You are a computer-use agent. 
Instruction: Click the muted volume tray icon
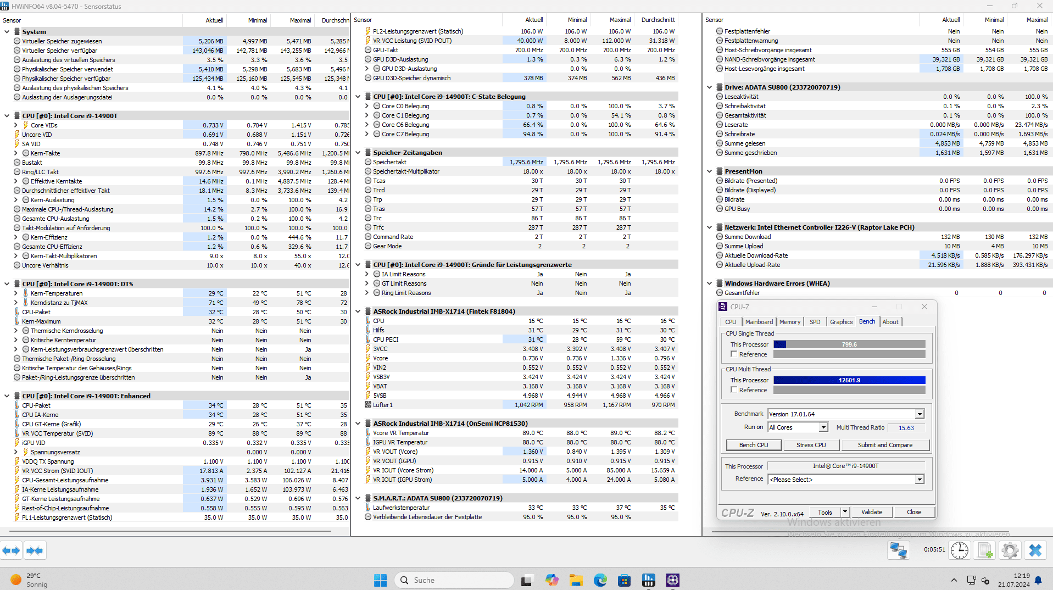985,580
